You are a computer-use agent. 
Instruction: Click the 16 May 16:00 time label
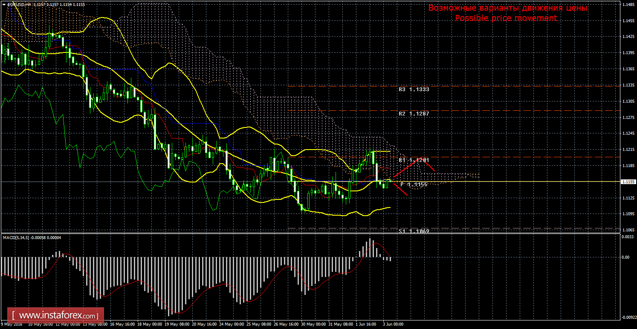coord(123,324)
